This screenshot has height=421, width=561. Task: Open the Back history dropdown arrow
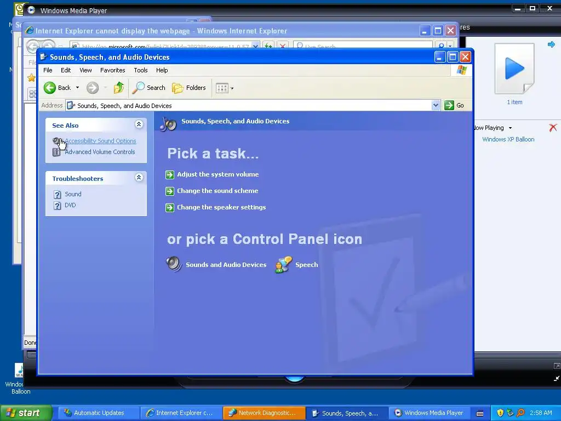77,88
